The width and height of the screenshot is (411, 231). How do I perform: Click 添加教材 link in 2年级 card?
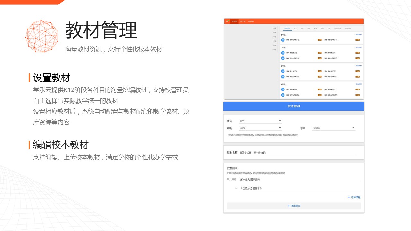358,47
